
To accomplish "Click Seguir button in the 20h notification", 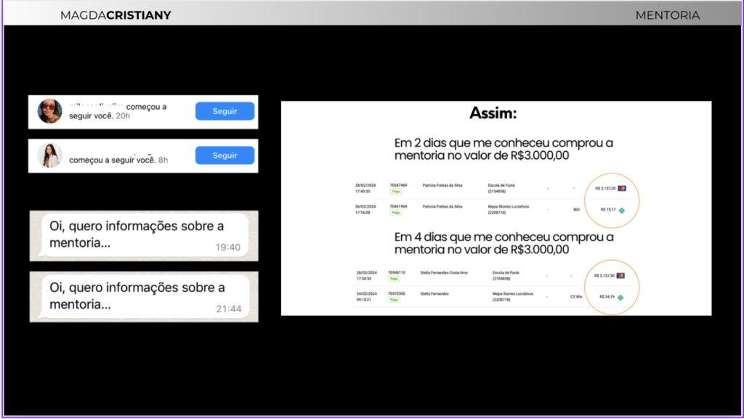I will [x=225, y=111].
